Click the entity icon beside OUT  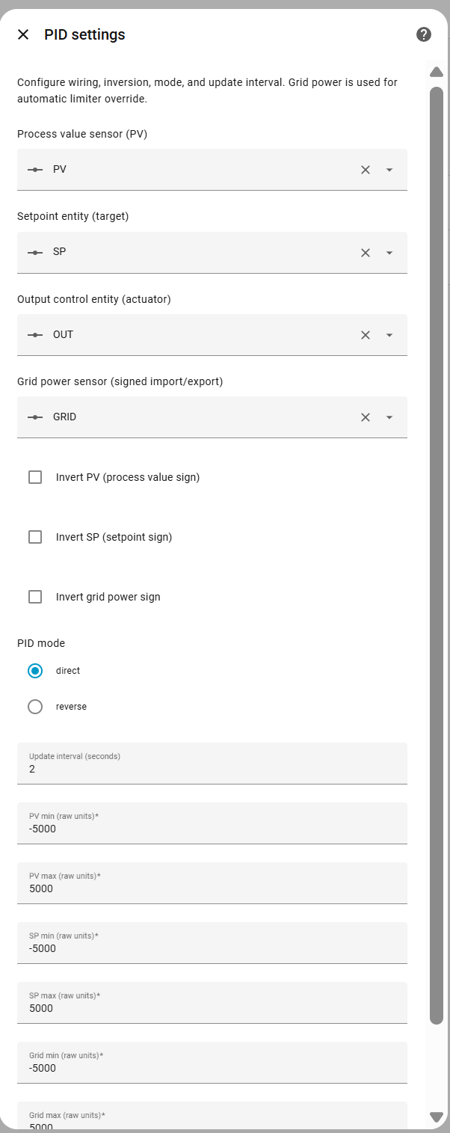point(35,335)
